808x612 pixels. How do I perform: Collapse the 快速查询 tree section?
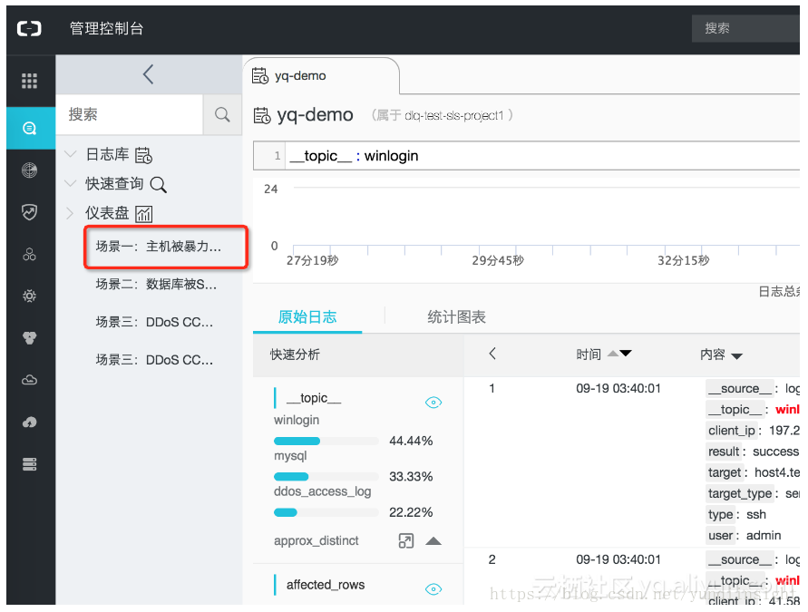tap(71, 183)
